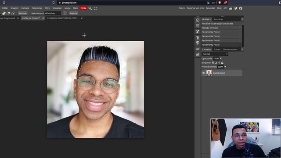This screenshot has height=158, width=281.
Task: Toggle lock image pixels brush icon
Action: tap(216, 63)
